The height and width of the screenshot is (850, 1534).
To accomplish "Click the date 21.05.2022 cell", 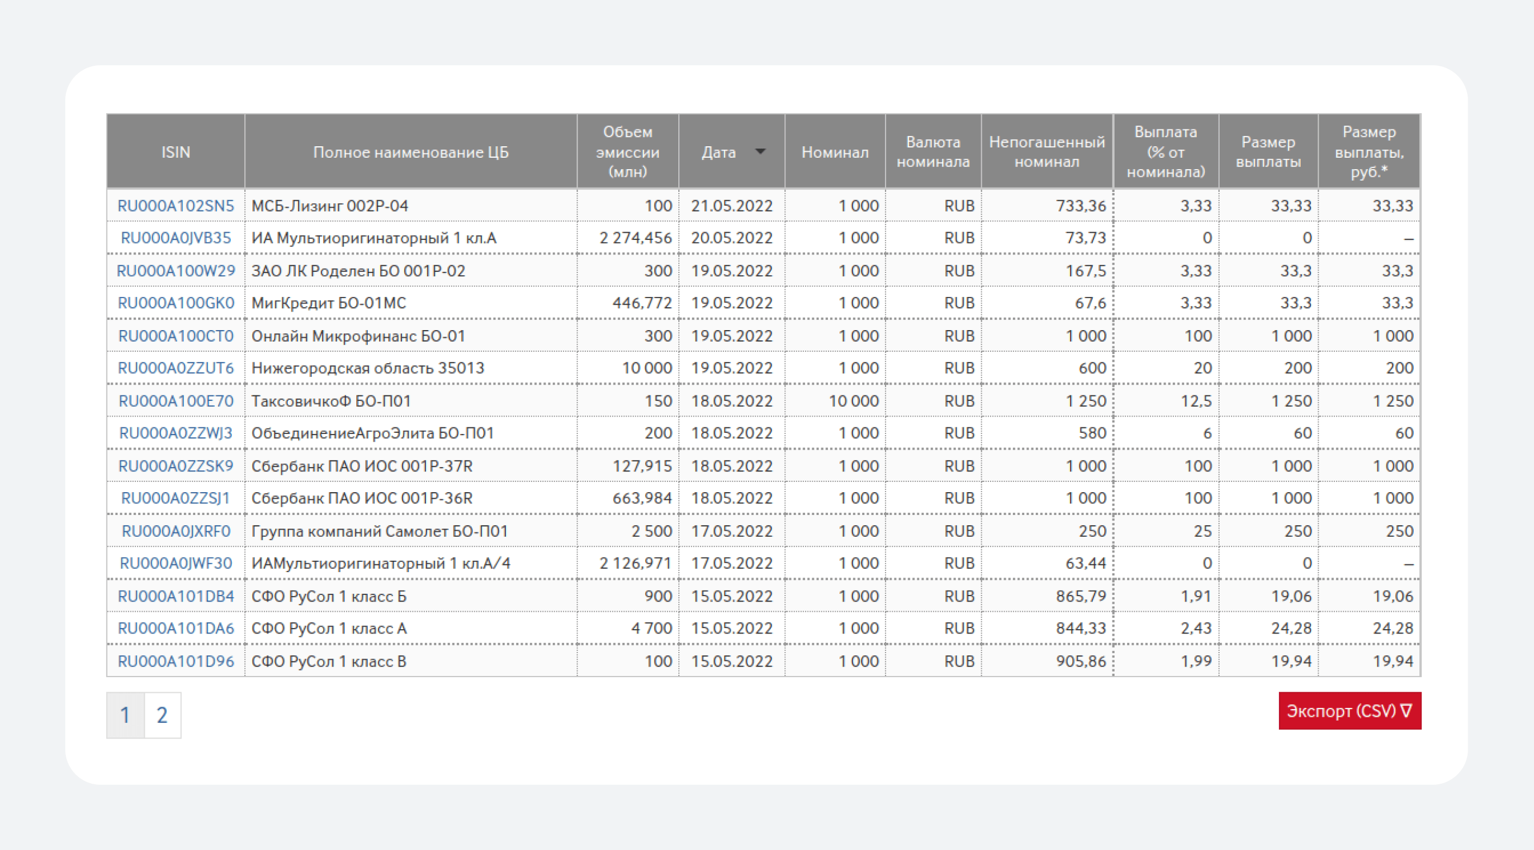I will [732, 206].
